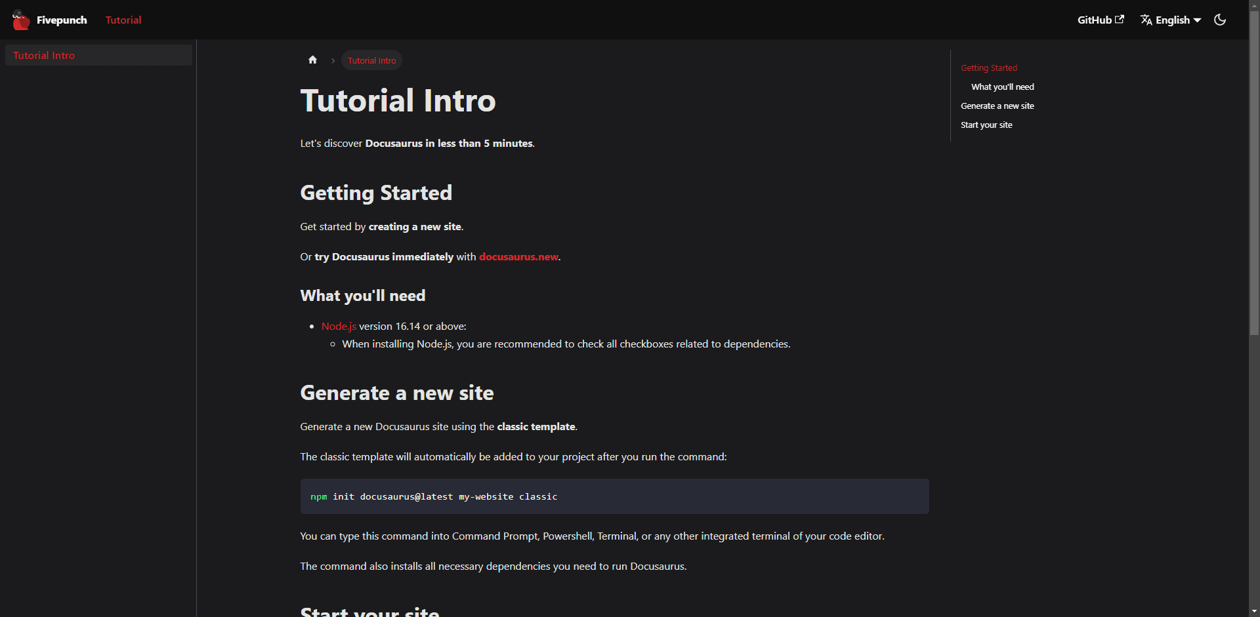Open the GitHub navbar link

click(1101, 20)
